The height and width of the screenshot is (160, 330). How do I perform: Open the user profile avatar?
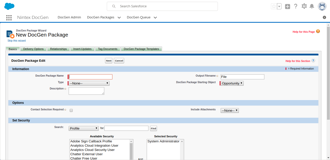tap(322, 6)
